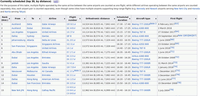Viewport: 200px width, 96px height.
Task: Open the Sydney destination link
Action: pos(30,36)
